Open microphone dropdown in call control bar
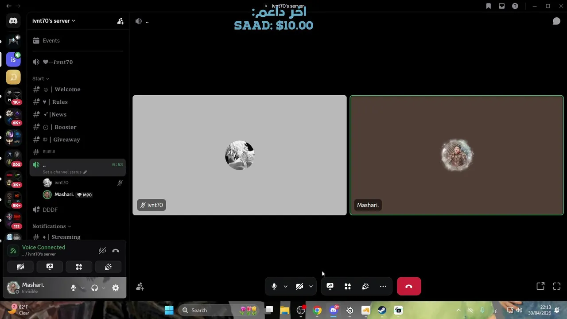The image size is (567, 319). coord(285,287)
